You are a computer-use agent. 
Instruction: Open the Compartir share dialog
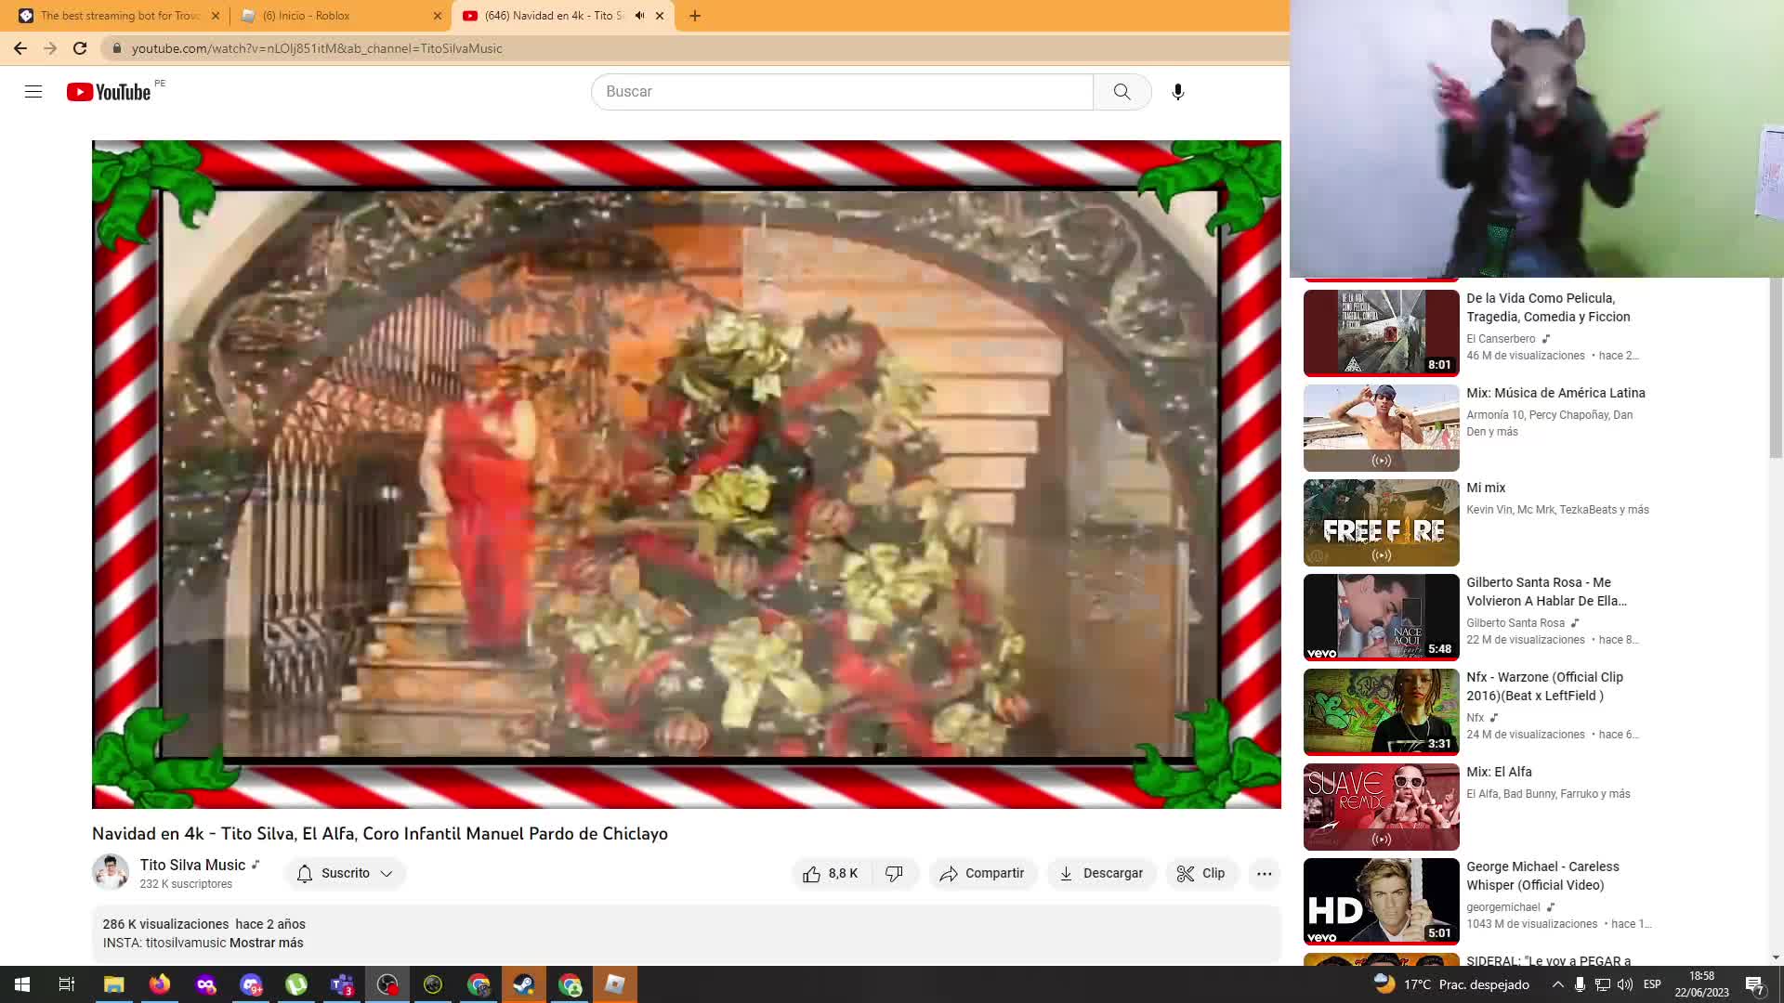[x=982, y=874]
